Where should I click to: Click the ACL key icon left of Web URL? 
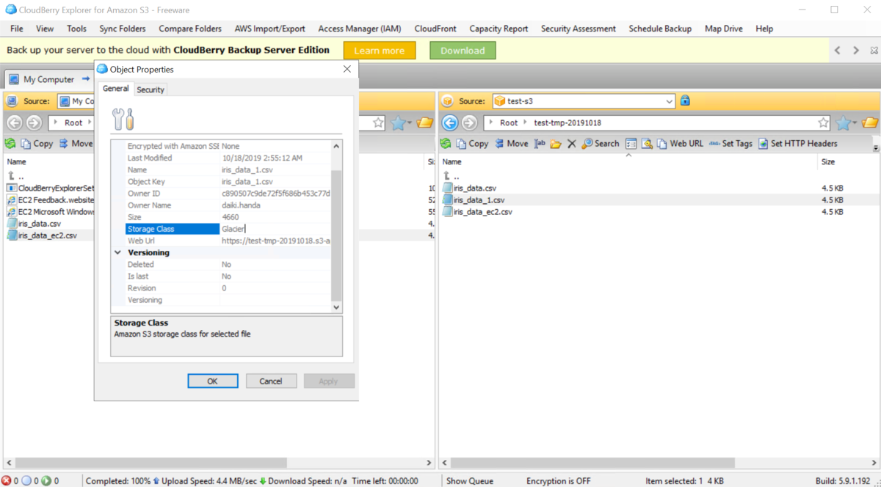(648, 144)
